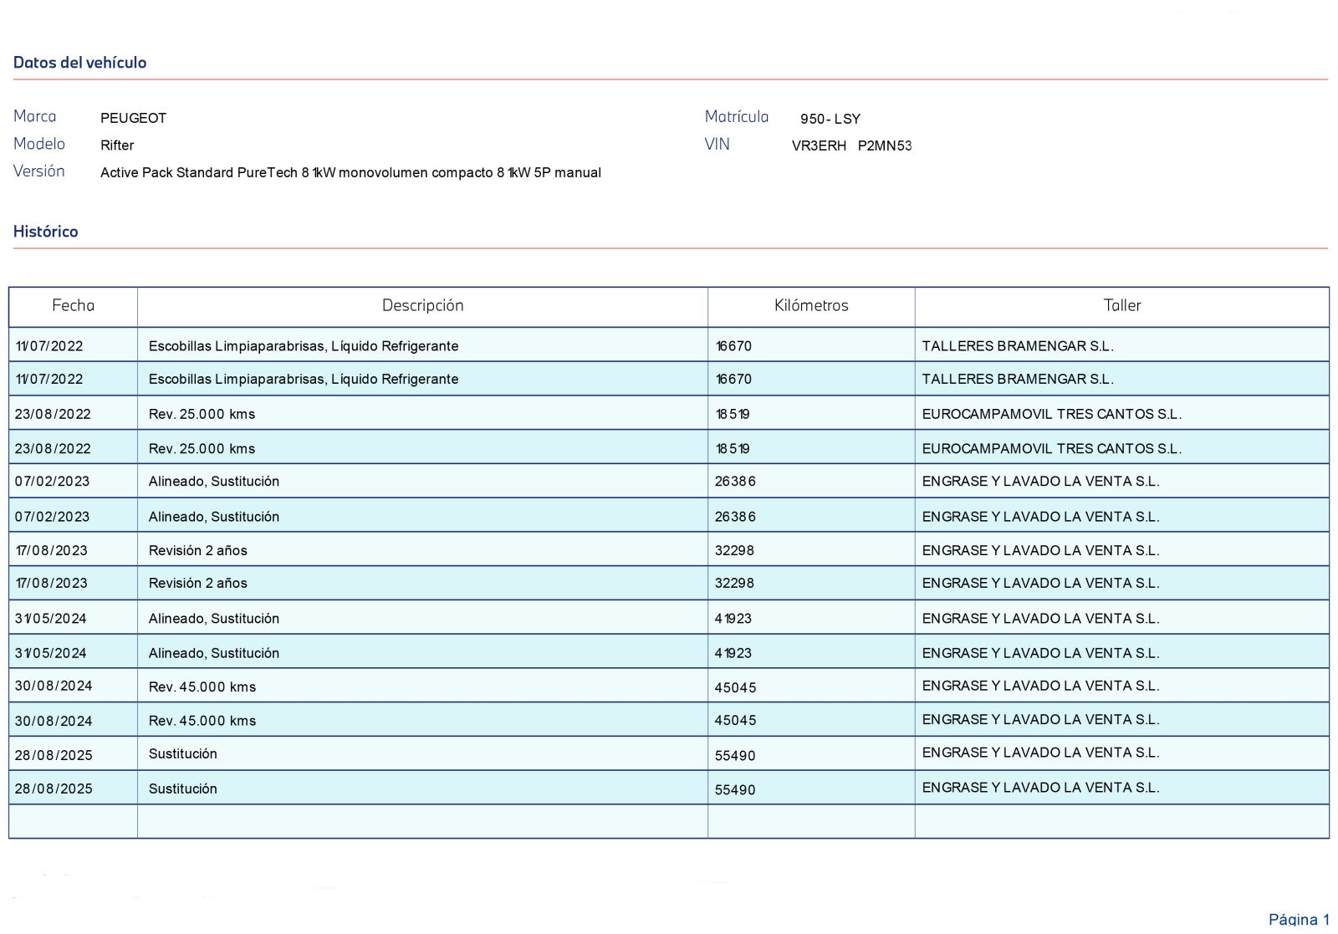Viewport: 1338px width, 934px height.
Task: Click the first EUROCAMPAMOVIL TRES CANTOS cell
Action: click(x=1051, y=414)
